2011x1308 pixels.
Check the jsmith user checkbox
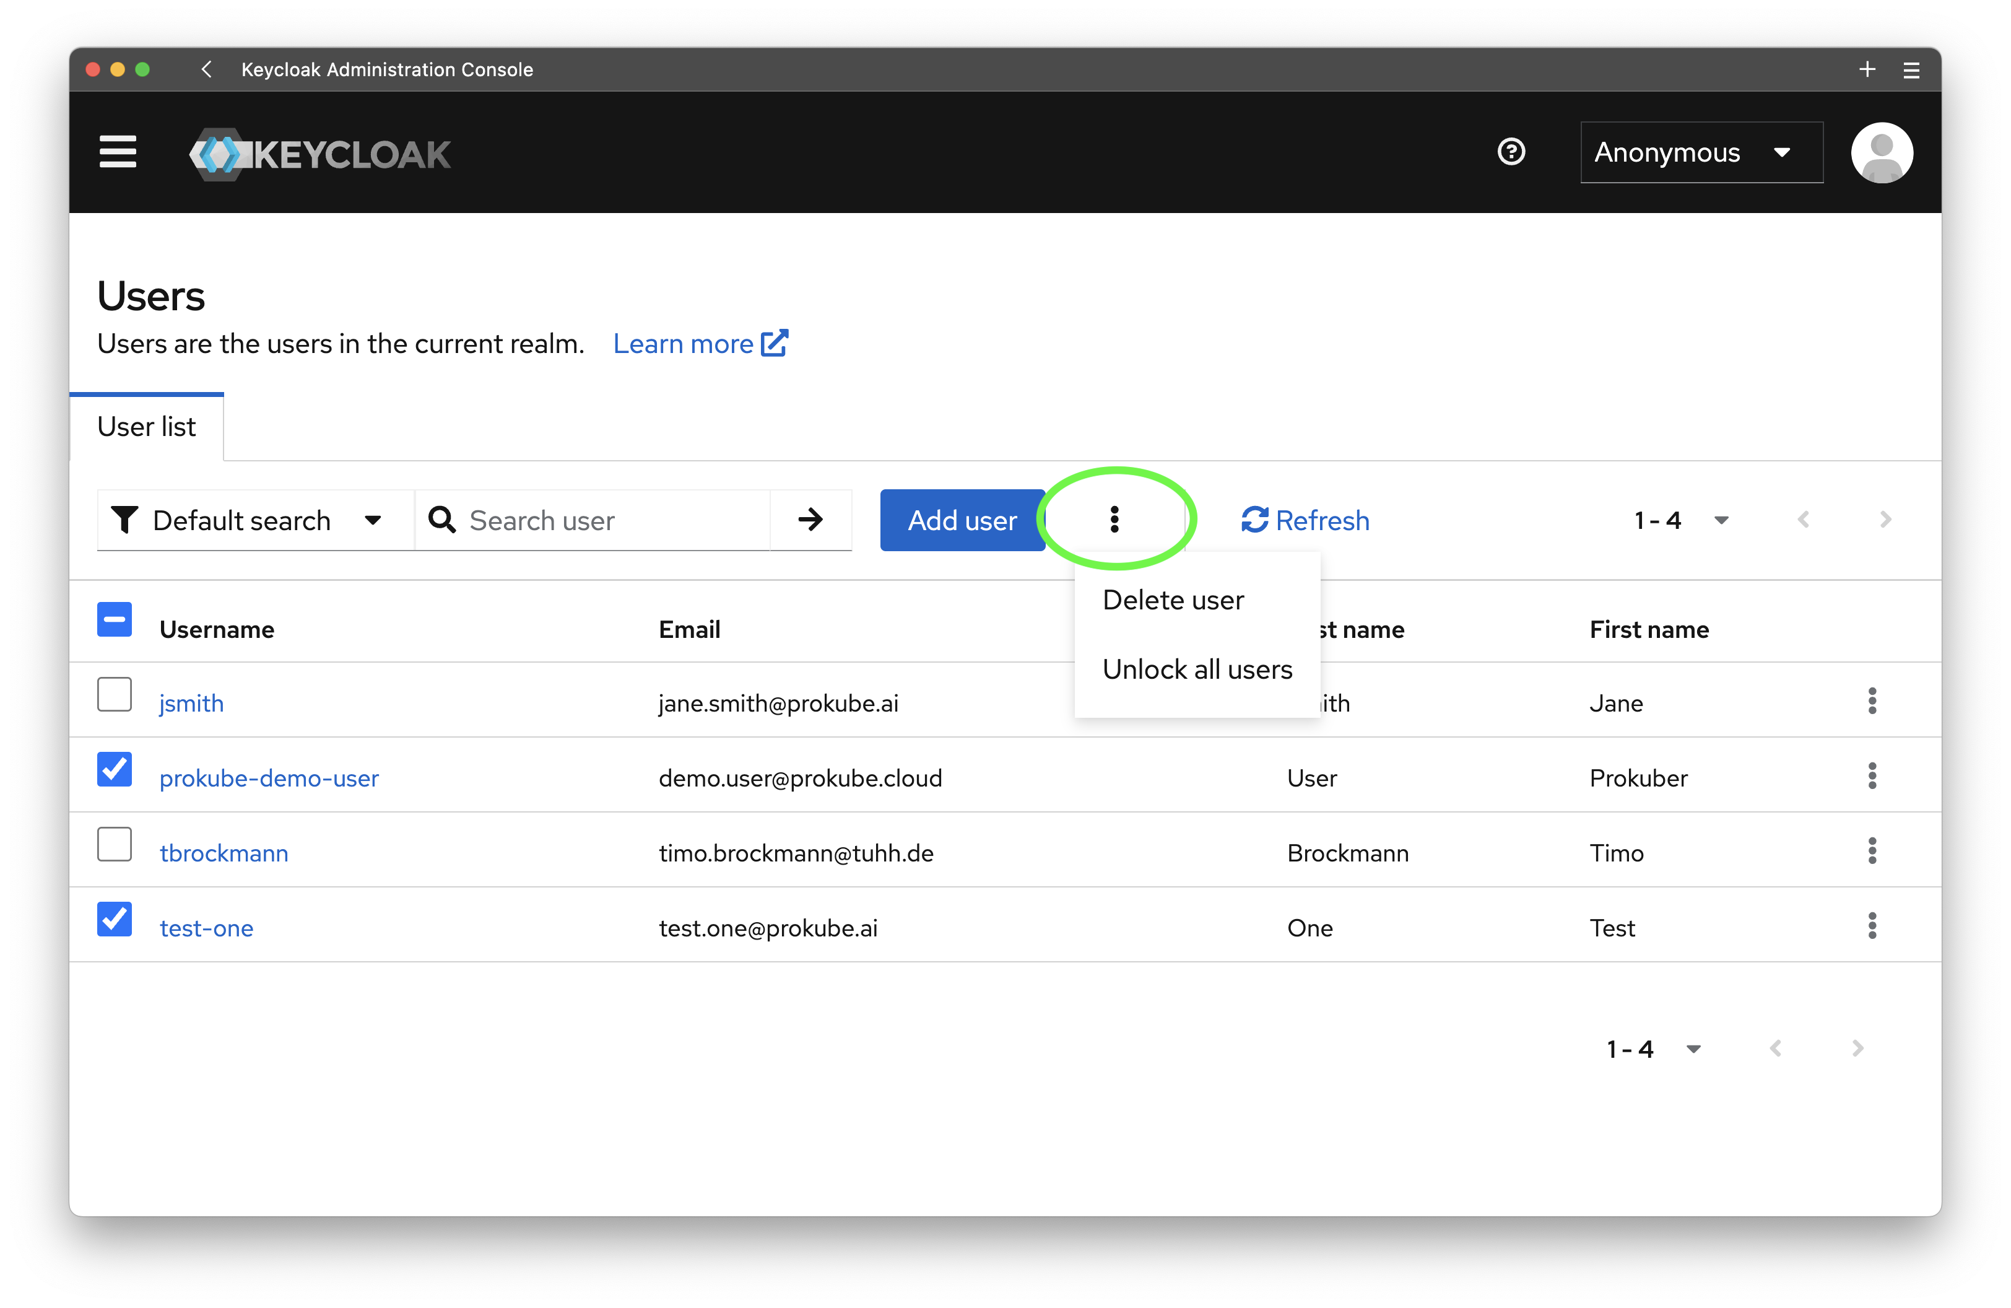pyautogui.click(x=114, y=694)
